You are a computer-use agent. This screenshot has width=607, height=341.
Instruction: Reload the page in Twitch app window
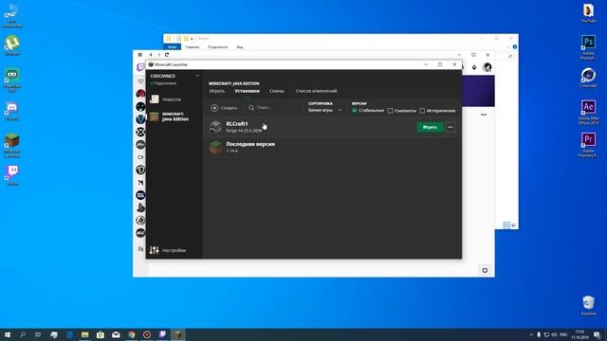click(167, 55)
